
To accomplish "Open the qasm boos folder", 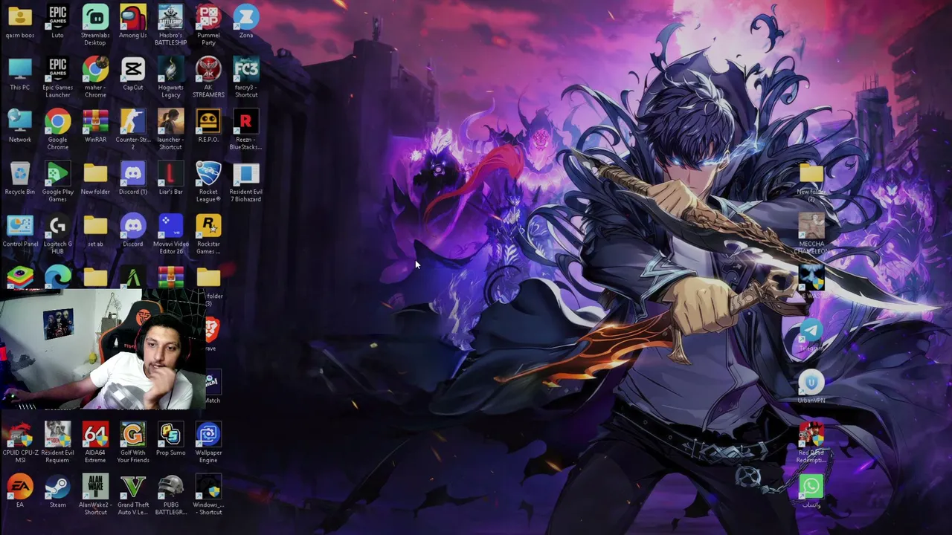I will coord(20,22).
